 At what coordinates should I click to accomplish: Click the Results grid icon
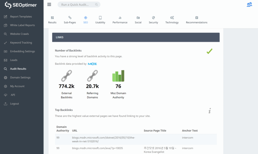(x=52, y=18)
